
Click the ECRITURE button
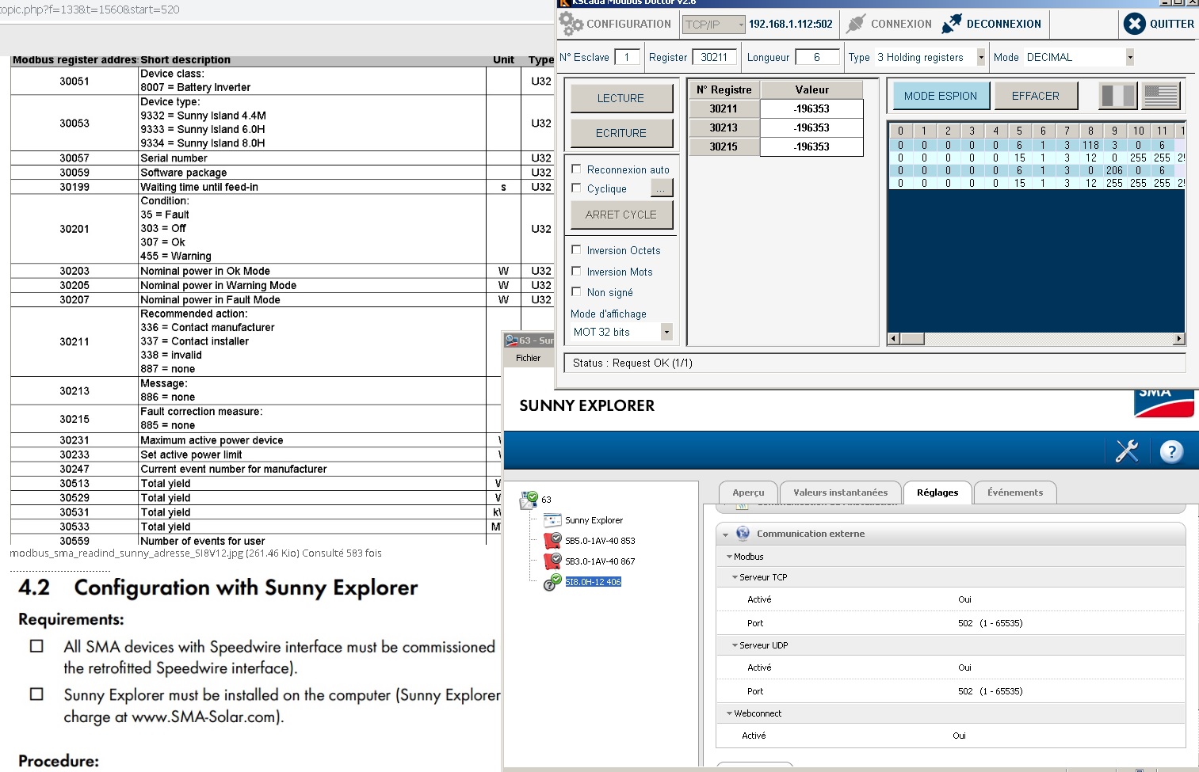pyautogui.click(x=621, y=133)
